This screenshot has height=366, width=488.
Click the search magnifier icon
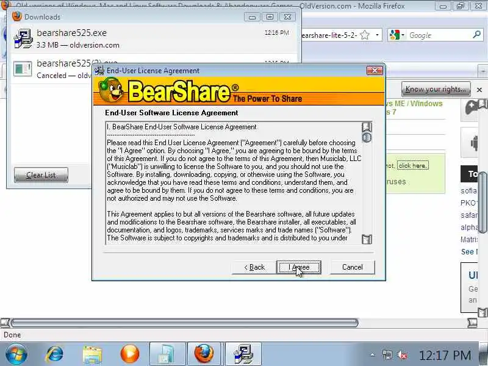477,35
